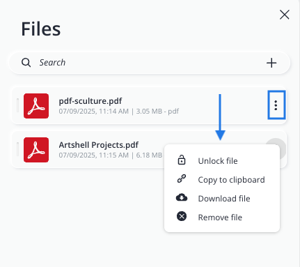Click the circled X remove icon
300x267 pixels.
182,216
